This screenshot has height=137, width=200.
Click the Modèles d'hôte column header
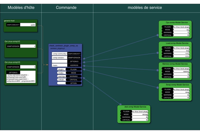pos(21,8)
